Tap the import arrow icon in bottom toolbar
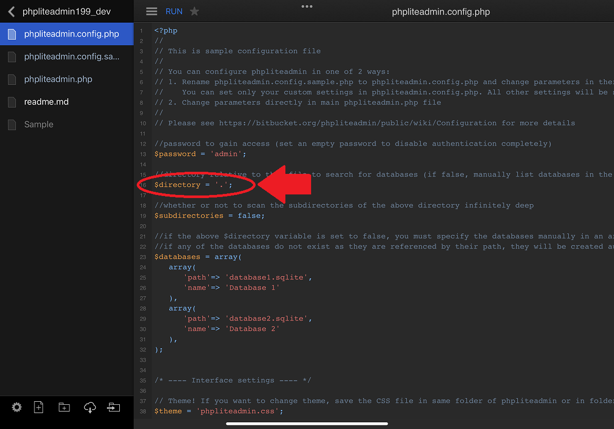 114,407
